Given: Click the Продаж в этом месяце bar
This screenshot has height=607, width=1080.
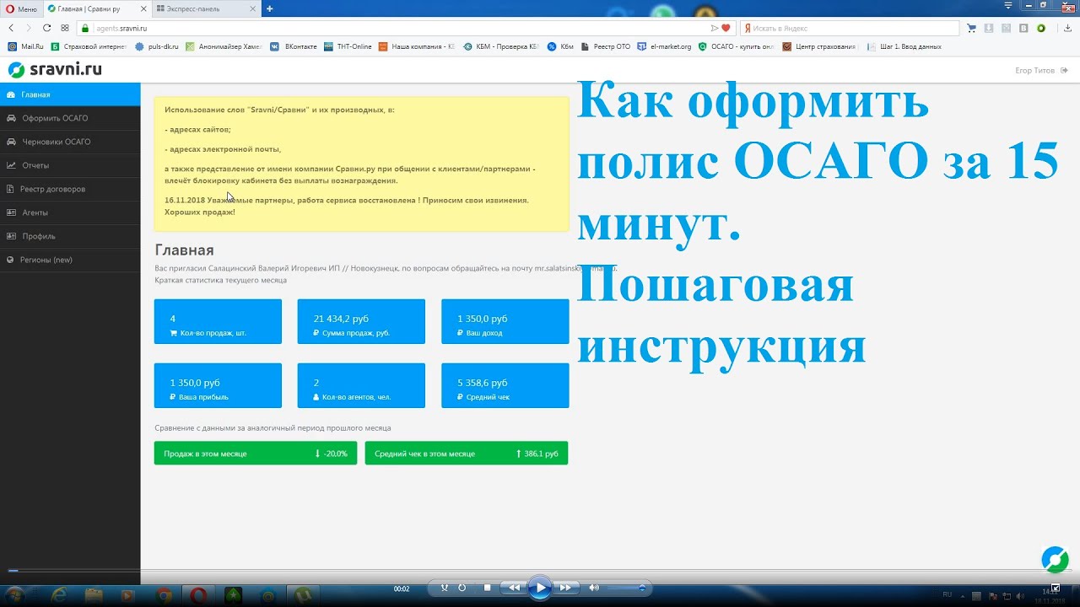Looking at the screenshot, I should point(256,453).
